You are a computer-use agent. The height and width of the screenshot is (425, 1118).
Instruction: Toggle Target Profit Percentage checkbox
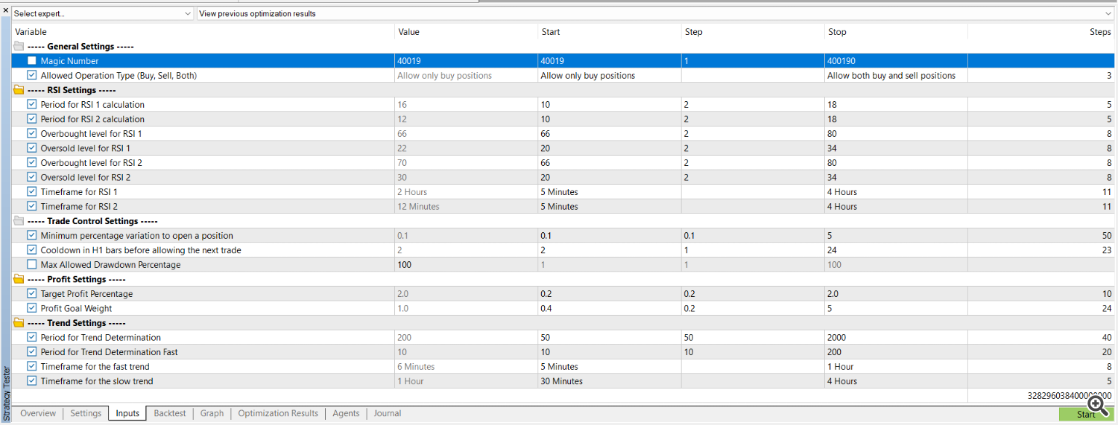31,293
